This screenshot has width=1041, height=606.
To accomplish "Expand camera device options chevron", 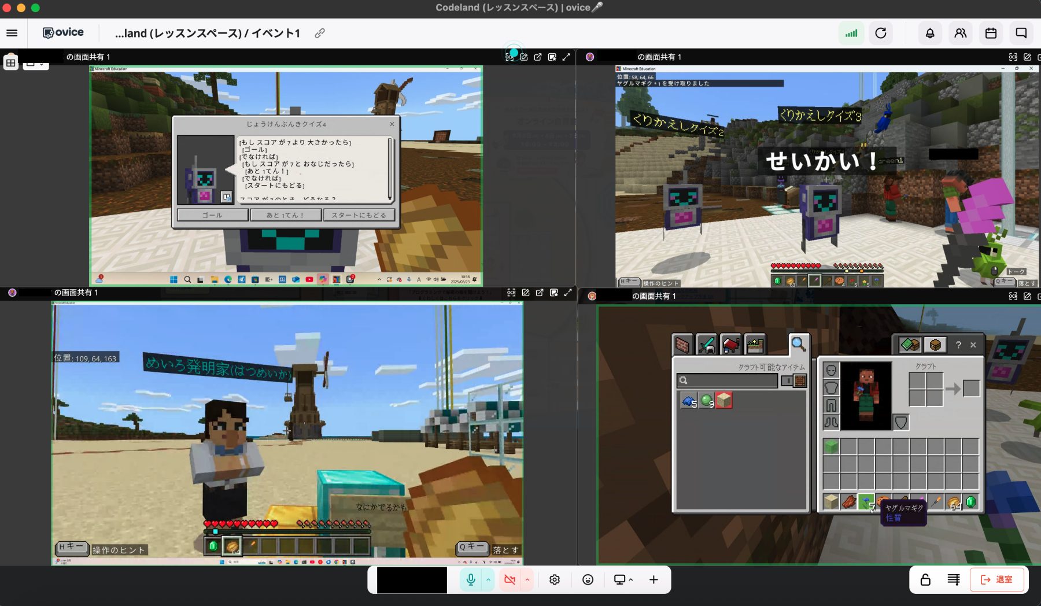I will pos(527,579).
